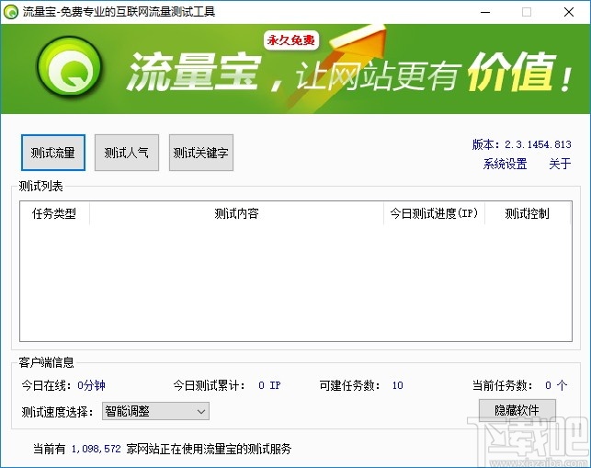Select the 测试关键字 button

pos(201,153)
